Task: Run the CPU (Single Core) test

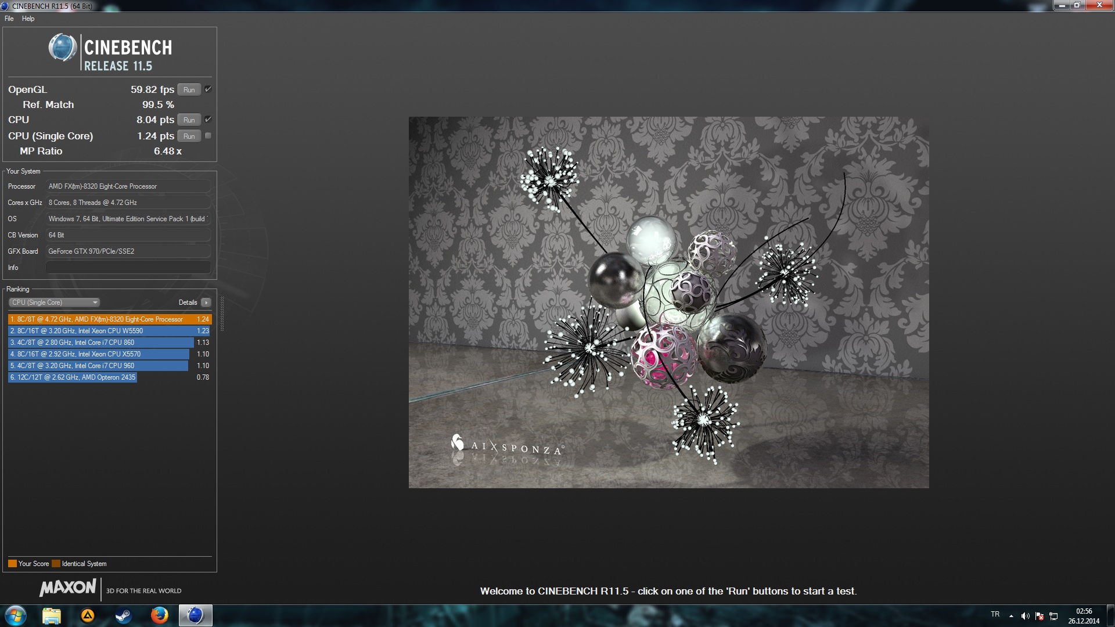Action: [x=189, y=136]
